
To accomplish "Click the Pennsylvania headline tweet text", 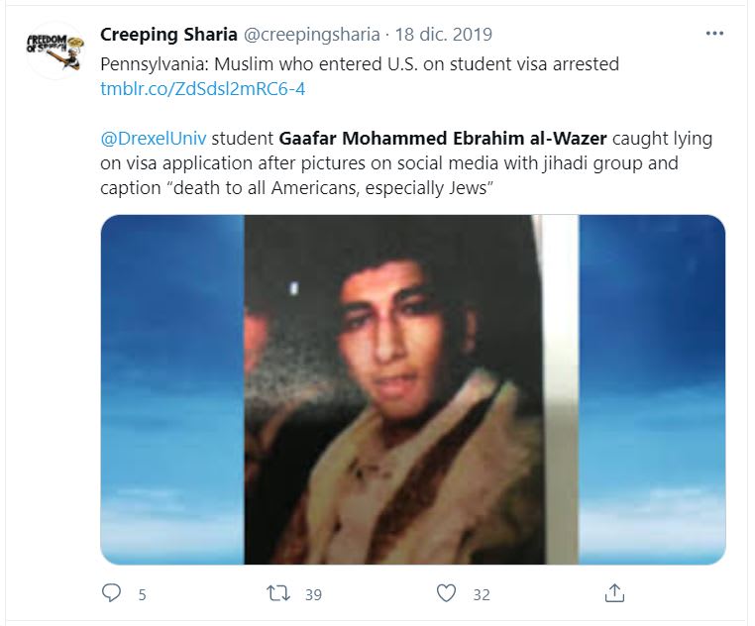I will coord(360,64).
